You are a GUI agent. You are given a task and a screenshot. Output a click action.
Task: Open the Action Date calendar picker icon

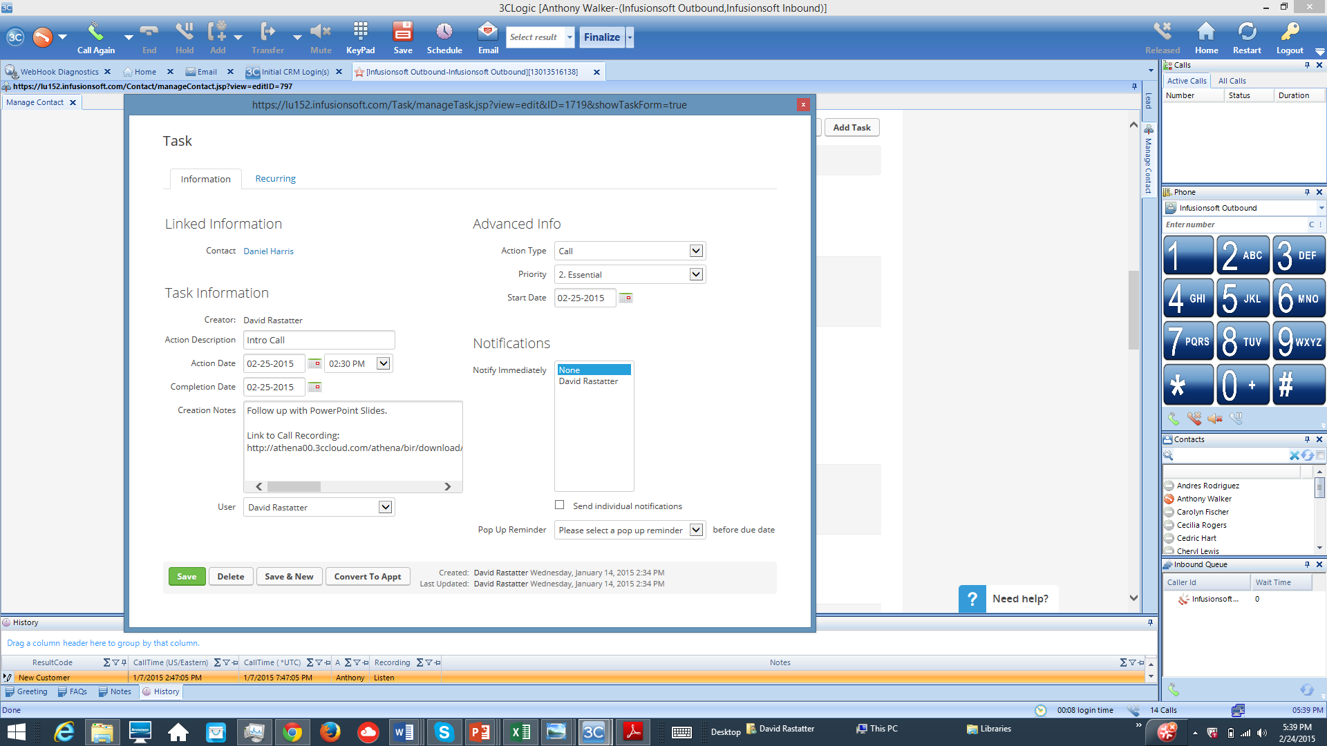(x=314, y=363)
